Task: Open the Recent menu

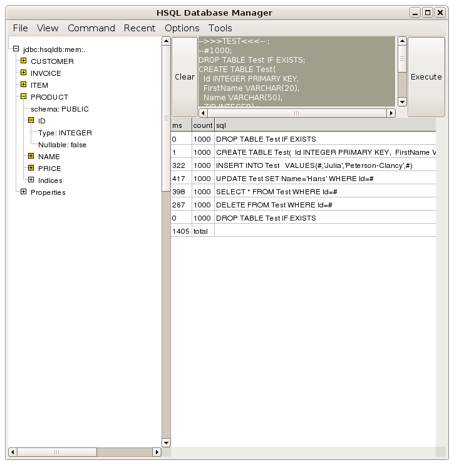Action: 140,28
